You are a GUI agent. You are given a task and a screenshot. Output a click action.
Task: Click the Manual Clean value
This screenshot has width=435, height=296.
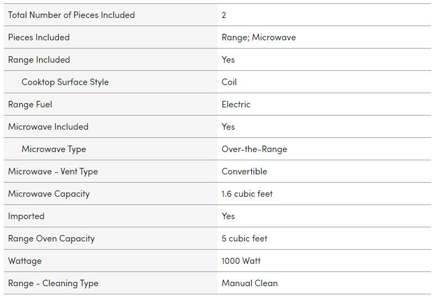click(250, 283)
